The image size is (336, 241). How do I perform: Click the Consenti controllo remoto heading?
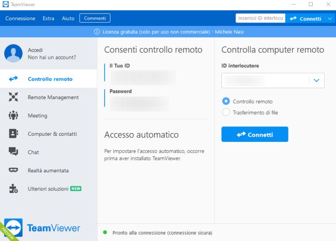(153, 50)
